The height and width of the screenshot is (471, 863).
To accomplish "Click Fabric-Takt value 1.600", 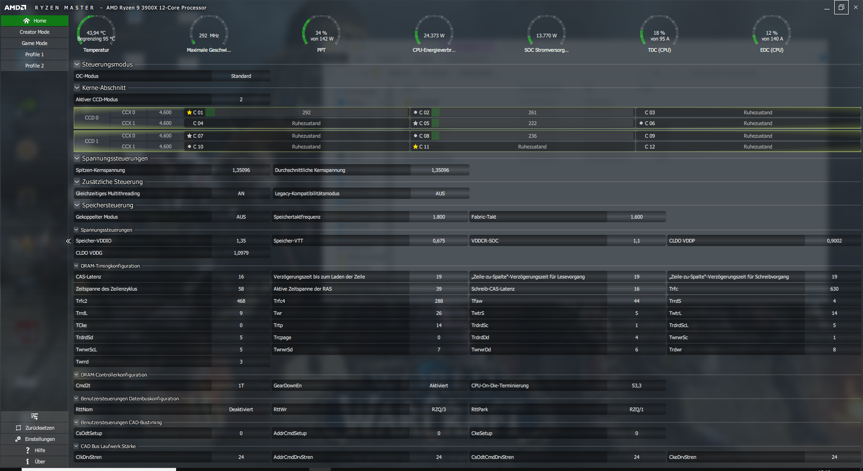I will (636, 217).
